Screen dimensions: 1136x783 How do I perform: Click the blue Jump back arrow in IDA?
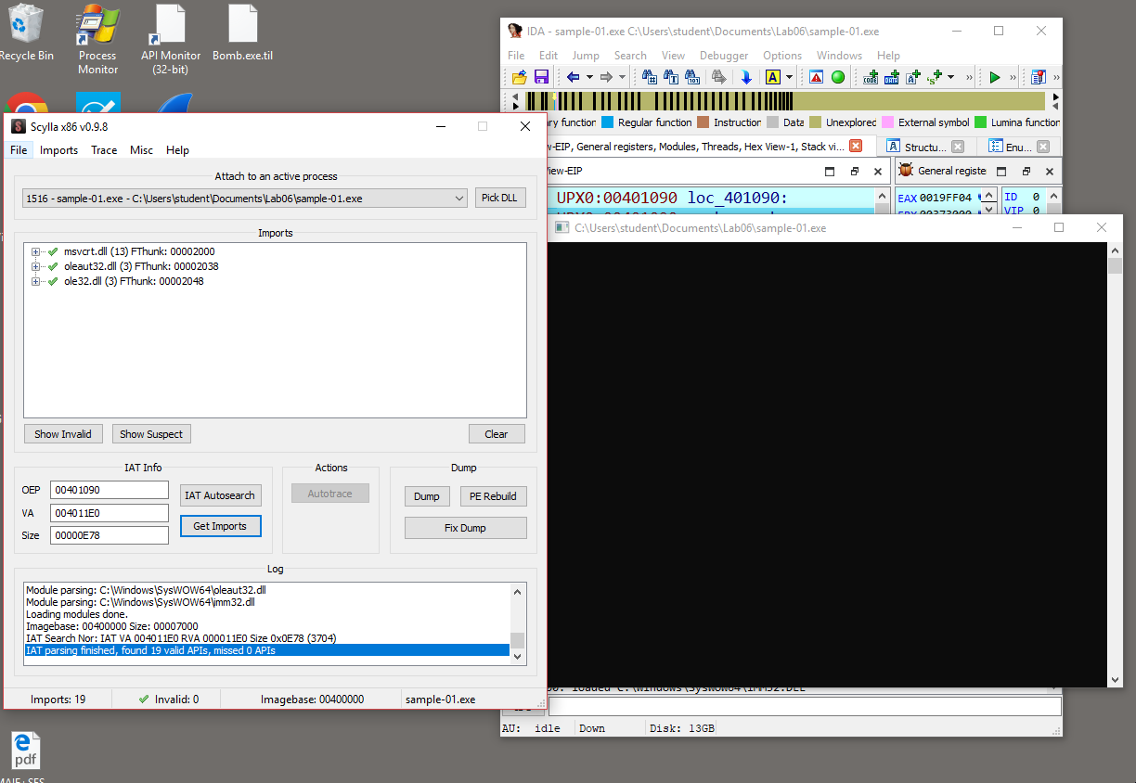coord(574,77)
